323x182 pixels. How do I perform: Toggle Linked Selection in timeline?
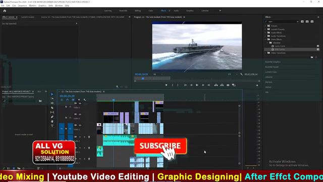click(x=73, y=100)
